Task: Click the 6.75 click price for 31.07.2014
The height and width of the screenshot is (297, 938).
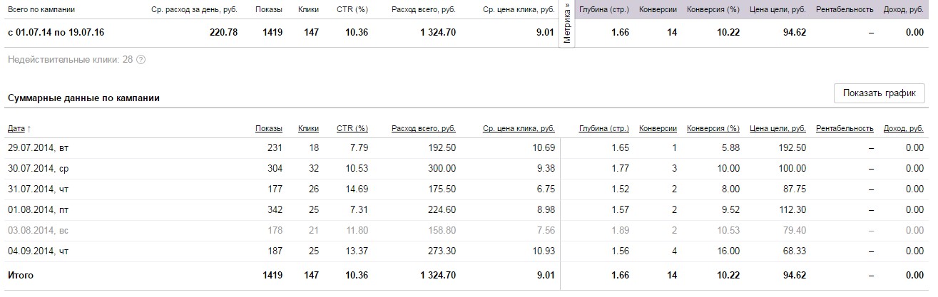Action: 545,189
